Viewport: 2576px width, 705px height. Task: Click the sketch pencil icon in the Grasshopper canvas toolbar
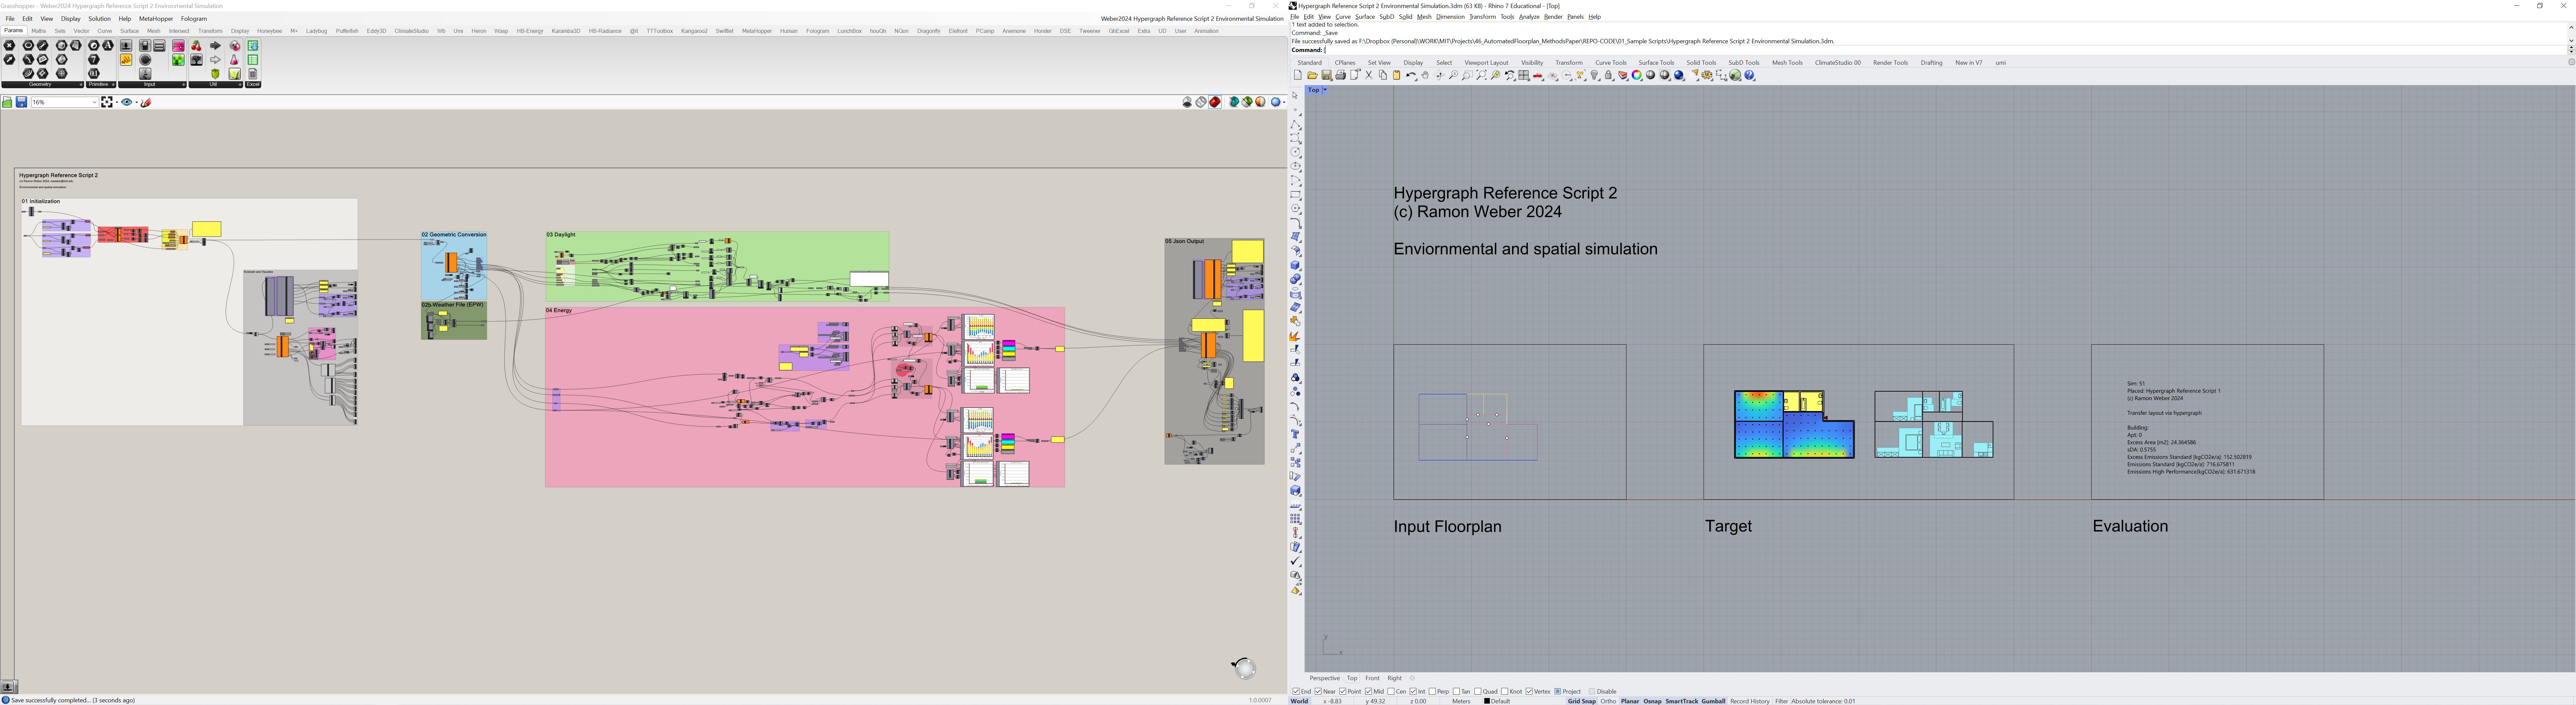pyautogui.click(x=146, y=102)
